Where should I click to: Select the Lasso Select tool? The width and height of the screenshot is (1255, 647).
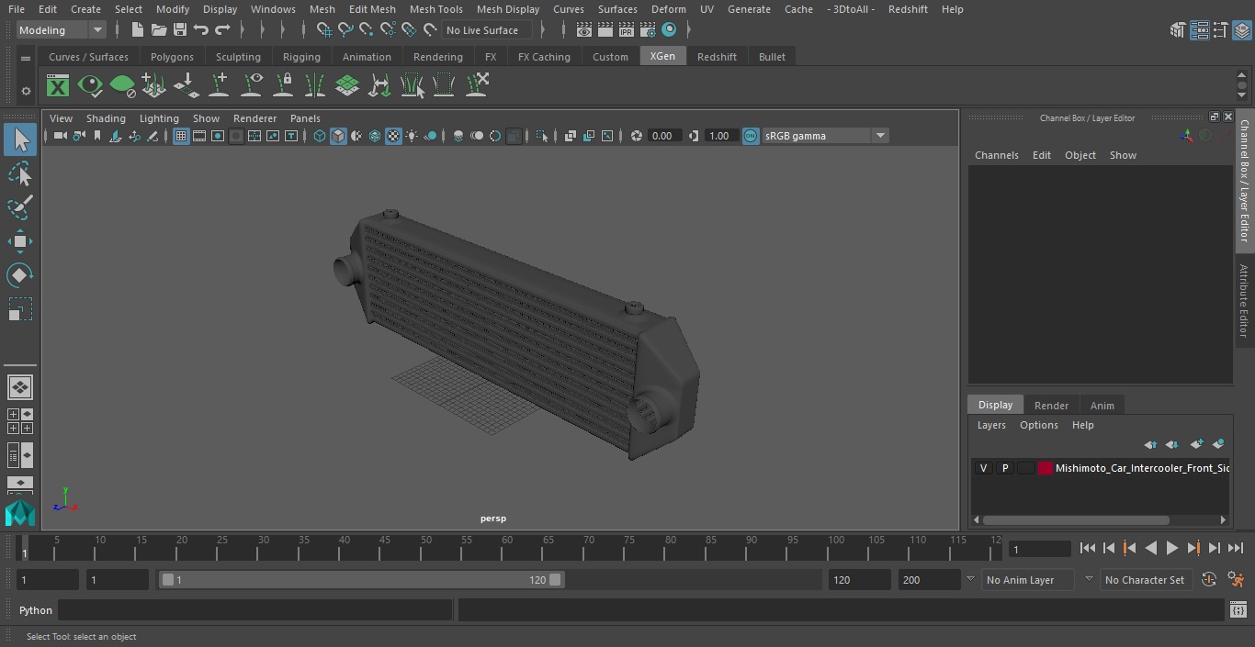(20, 174)
